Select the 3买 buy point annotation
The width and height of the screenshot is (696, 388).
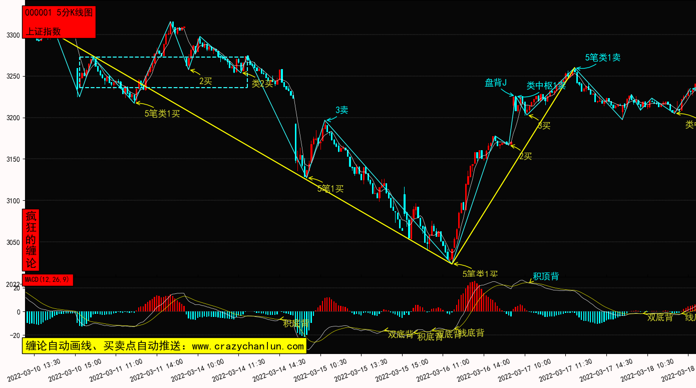coord(544,126)
